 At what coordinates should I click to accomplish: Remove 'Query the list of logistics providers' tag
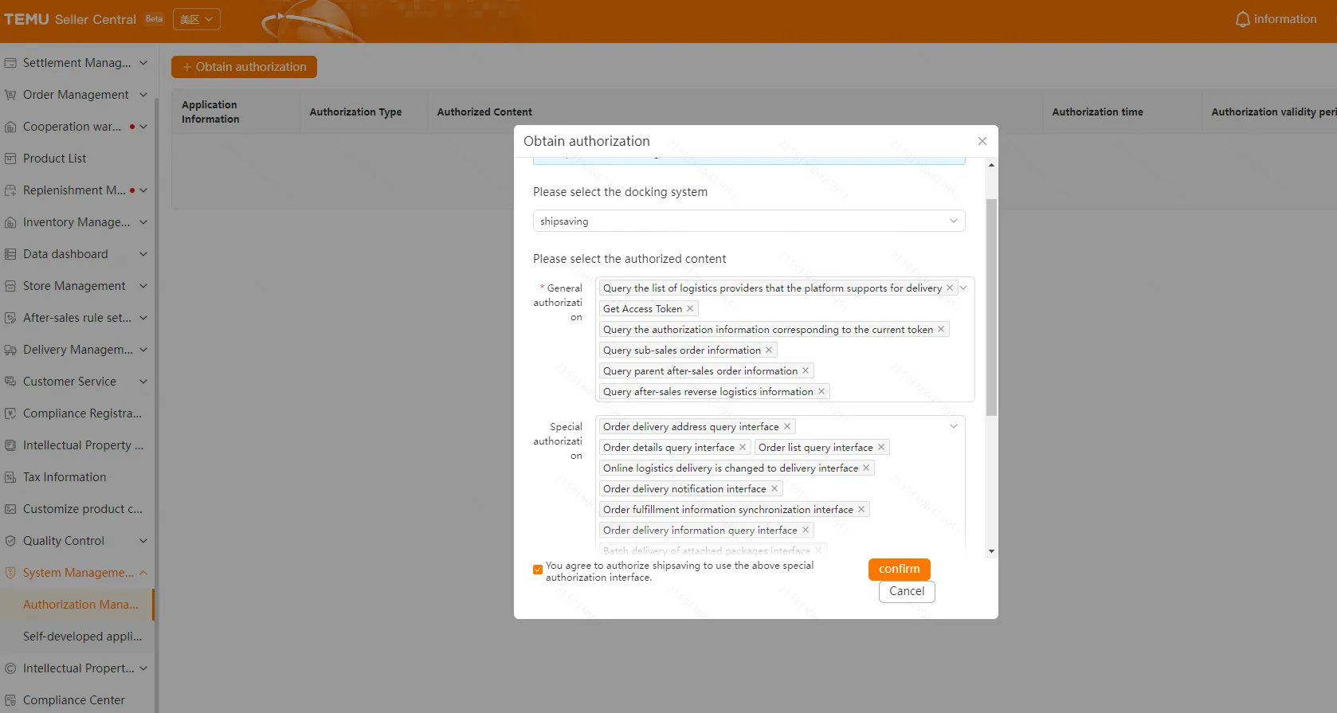click(950, 288)
